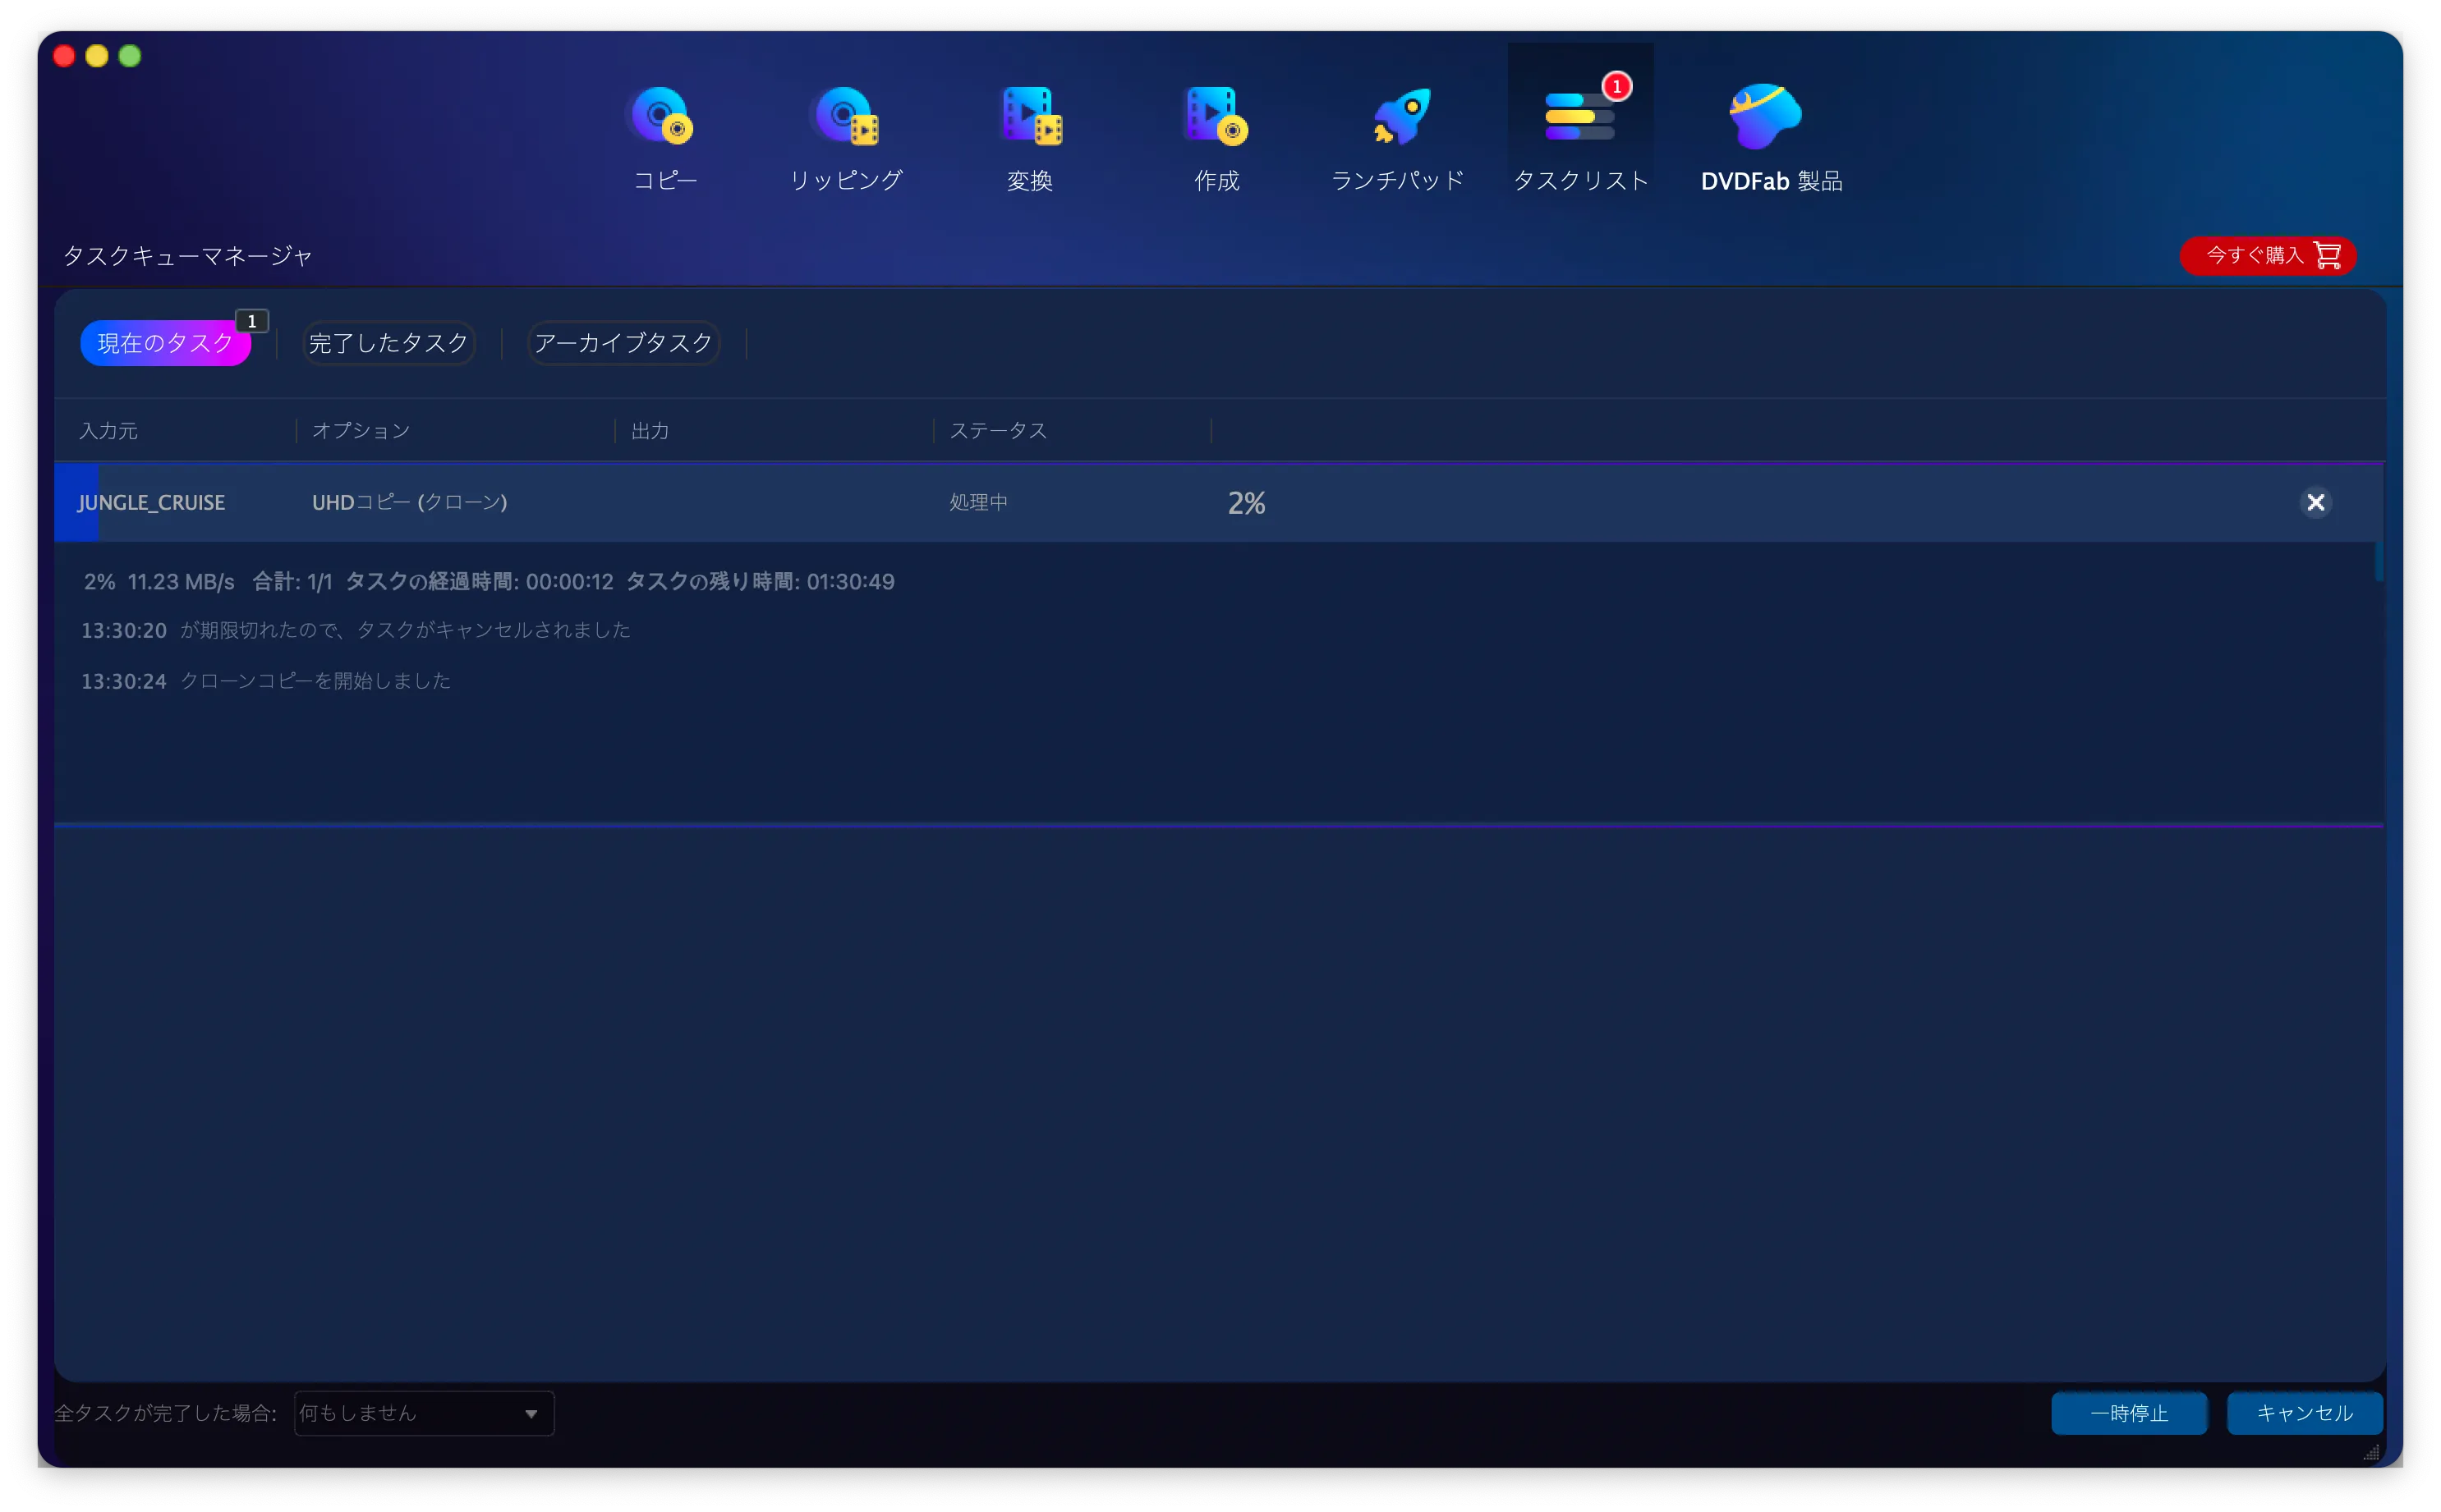Select the JUNGLE_CRUISE task row
Viewport: 2441px width, 1512px height.
(1219, 502)
